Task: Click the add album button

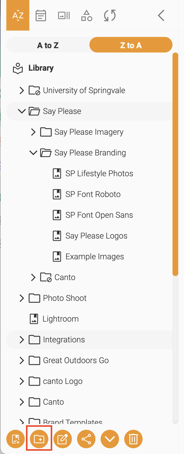Action: pyautogui.click(x=16, y=439)
